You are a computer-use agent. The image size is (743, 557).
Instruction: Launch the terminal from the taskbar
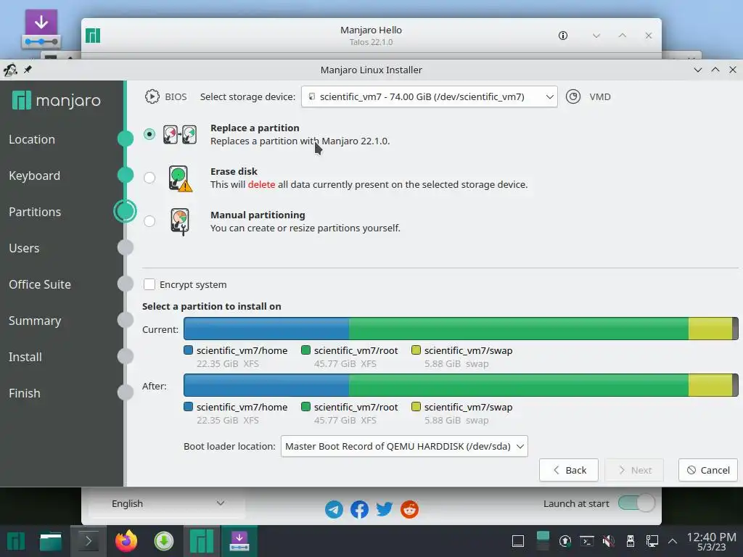tap(88, 541)
